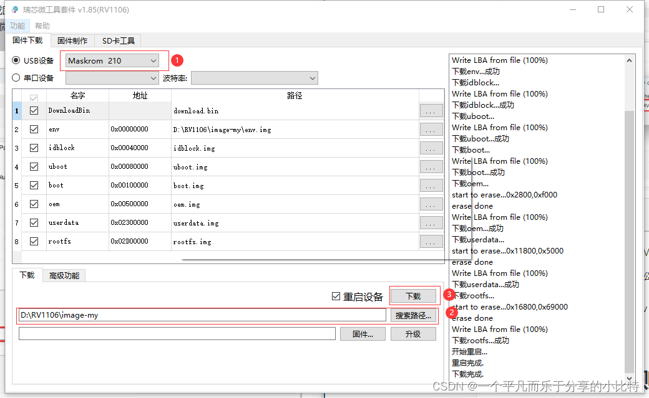The width and height of the screenshot is (649, 398).
Task: Uncheck the idblock row checkbox
Action: tap(34, 148)
